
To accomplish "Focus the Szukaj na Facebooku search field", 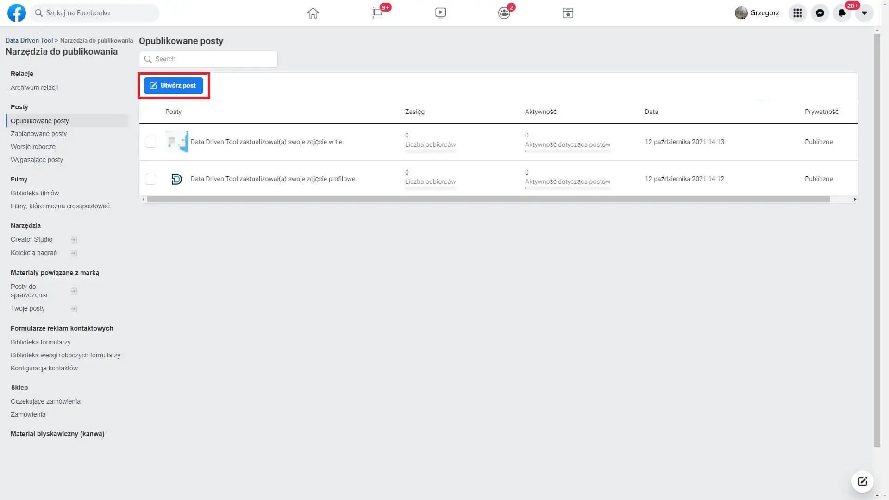I will [95, 13].
